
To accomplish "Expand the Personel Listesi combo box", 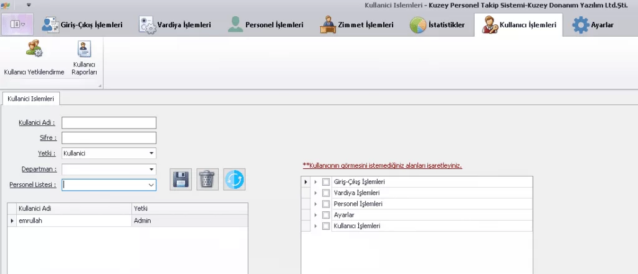I will [x=151, y=185].
